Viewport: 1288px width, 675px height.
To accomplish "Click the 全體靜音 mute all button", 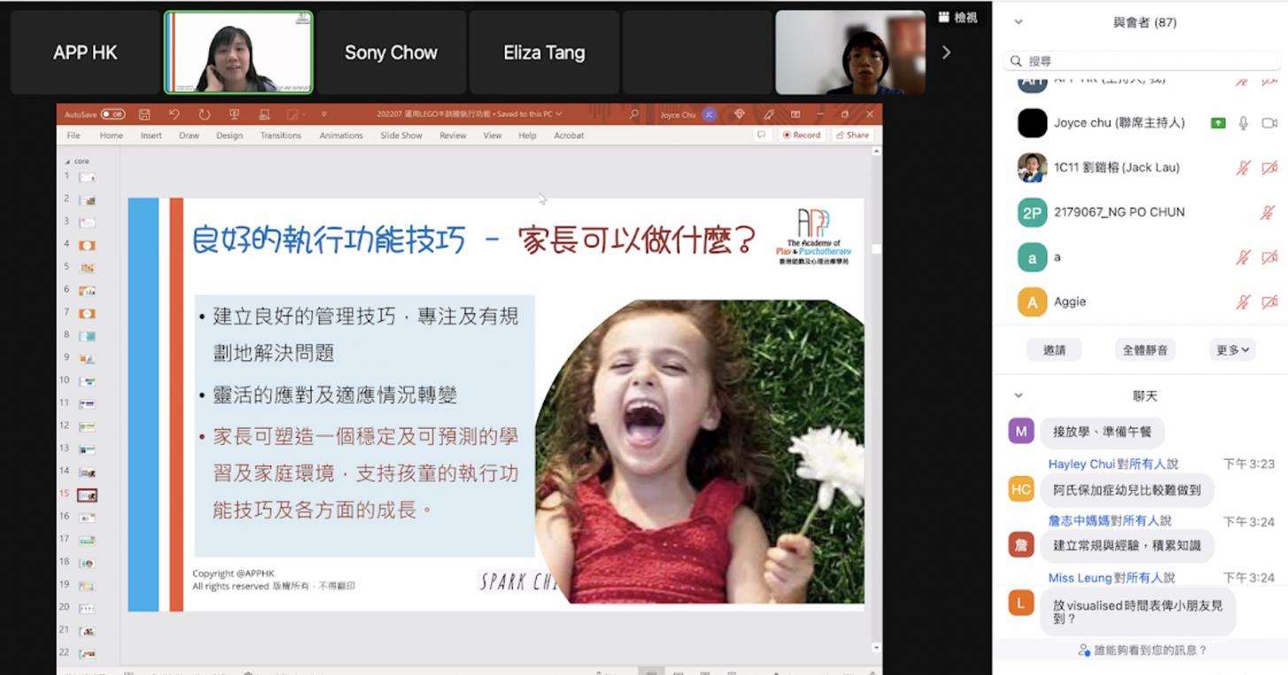I will [x=1145, y=349].
